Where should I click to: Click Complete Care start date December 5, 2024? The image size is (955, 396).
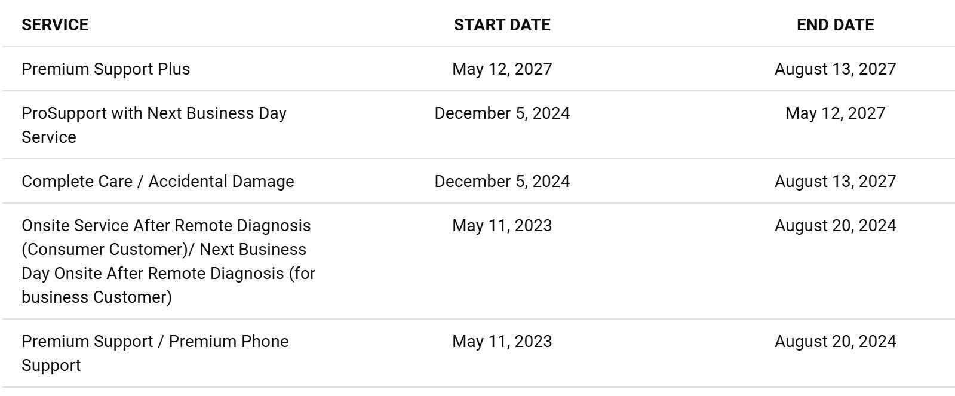[x=502, y=181]
